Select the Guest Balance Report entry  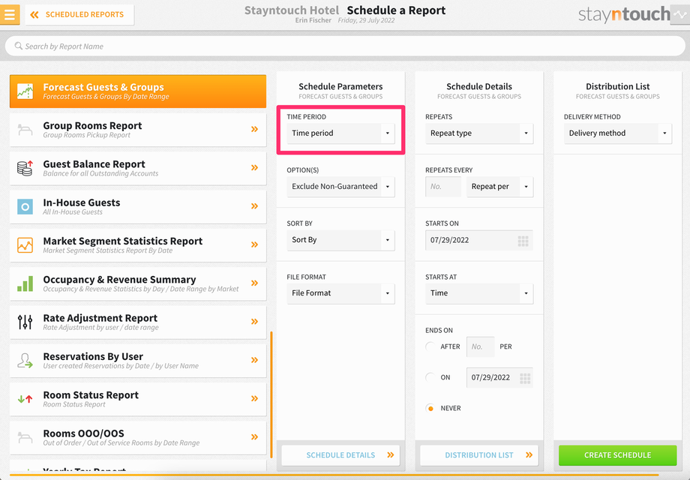click(x=138, y=168)
